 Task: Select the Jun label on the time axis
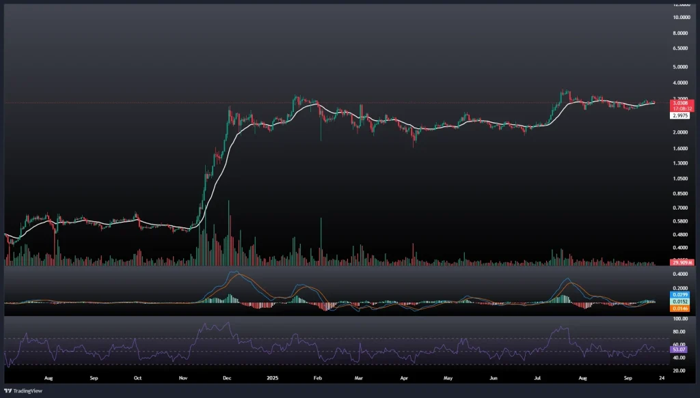[x=494, y=376]
